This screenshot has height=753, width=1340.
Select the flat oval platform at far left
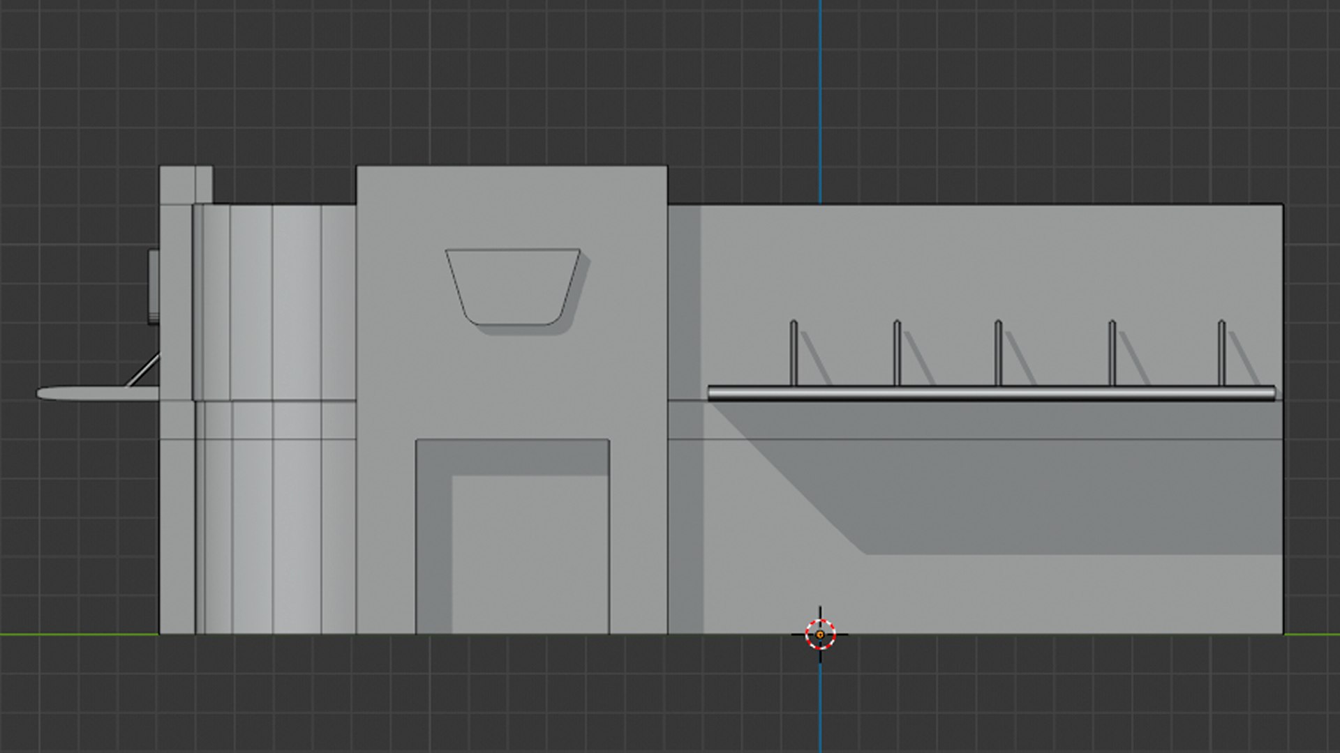98,393
